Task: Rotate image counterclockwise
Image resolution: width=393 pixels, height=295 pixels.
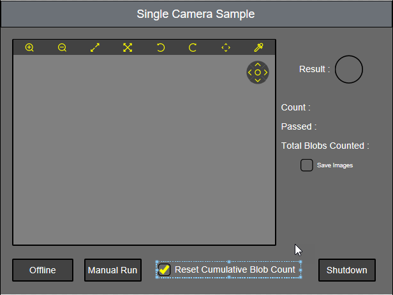Action: (161, 47)
